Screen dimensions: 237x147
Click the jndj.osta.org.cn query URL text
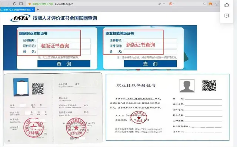pyautogui.click(x=148, y=129)
